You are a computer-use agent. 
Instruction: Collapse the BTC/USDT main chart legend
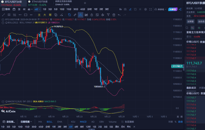pos(3,20)
